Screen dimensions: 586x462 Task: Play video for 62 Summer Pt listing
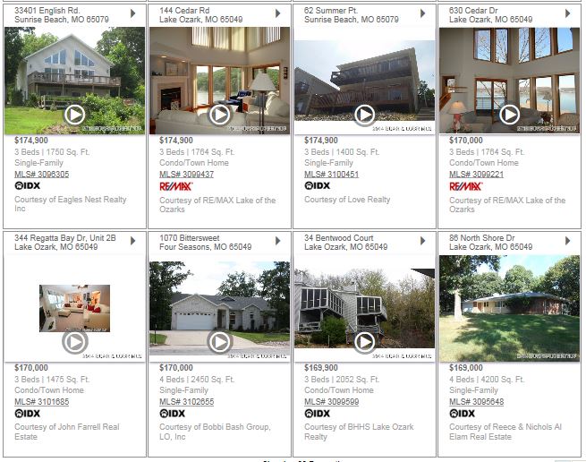point(365,115)
